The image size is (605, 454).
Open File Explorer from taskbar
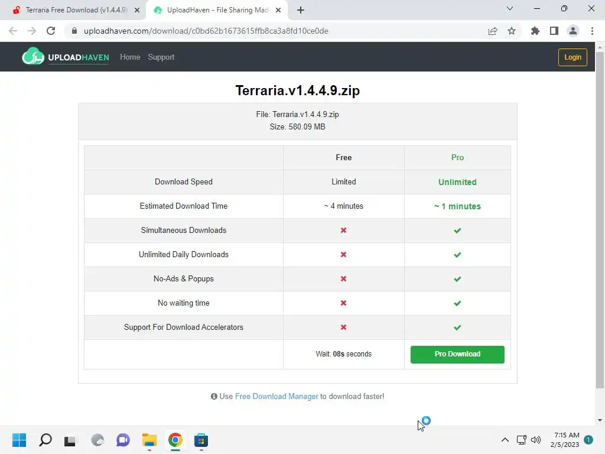[149, 440]
